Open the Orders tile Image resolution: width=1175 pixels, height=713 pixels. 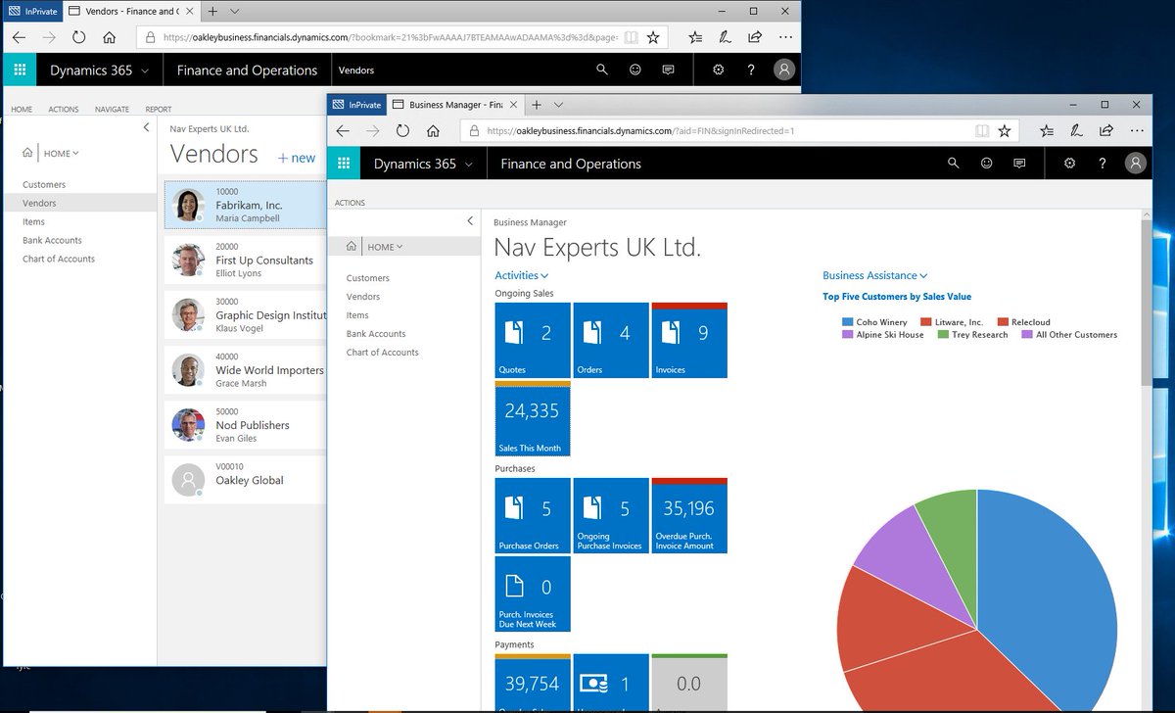pyautogui.click(x=611, y=340)
